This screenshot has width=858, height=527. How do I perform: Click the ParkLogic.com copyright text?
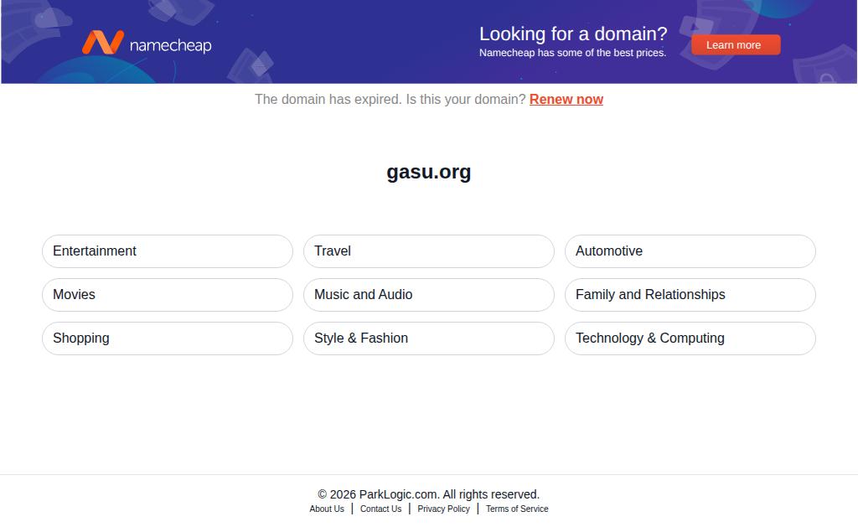tap(428, 494)
